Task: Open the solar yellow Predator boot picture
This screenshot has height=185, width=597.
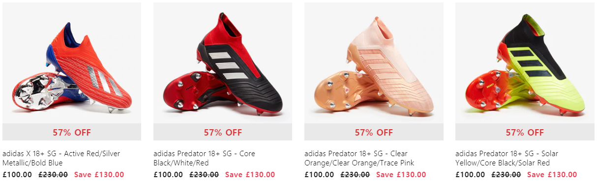Action: click(x=525, y=63)
